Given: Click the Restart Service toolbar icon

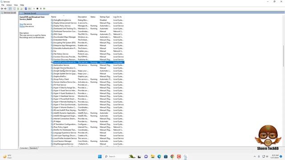Looking at the screenshot, I should (44, 9).
